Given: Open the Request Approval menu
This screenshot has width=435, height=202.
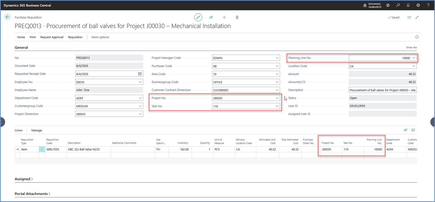Looking at the screenshot, I should [52, 37].
